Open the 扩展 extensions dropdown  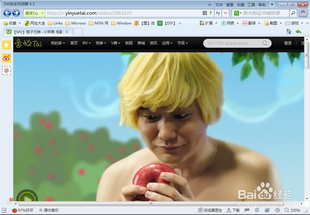point(208,23)
